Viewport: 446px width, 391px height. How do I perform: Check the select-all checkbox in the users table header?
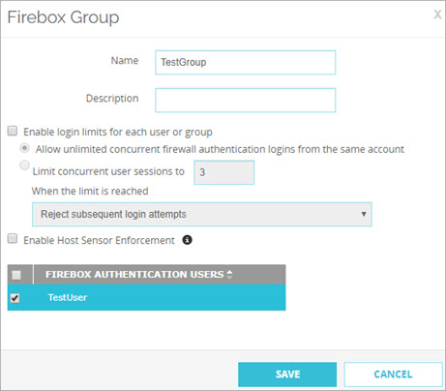pyautogui.click(x=16, y=275)
